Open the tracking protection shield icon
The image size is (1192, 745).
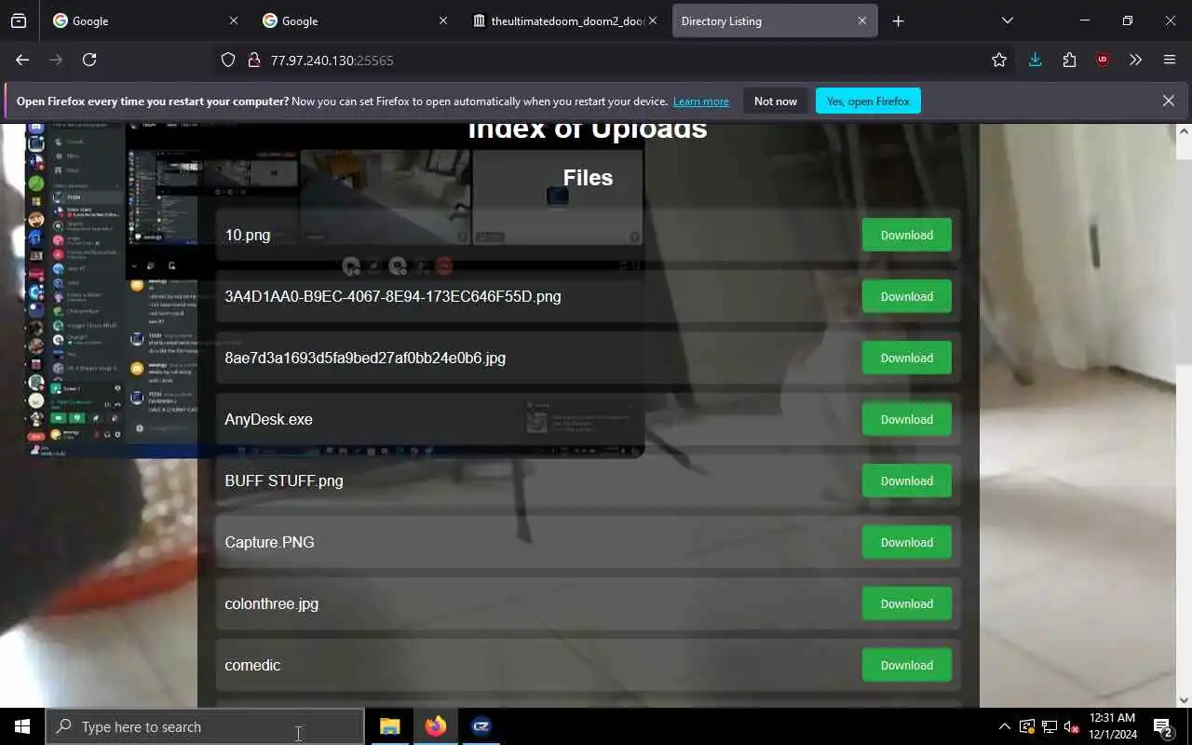coord(228,60)
